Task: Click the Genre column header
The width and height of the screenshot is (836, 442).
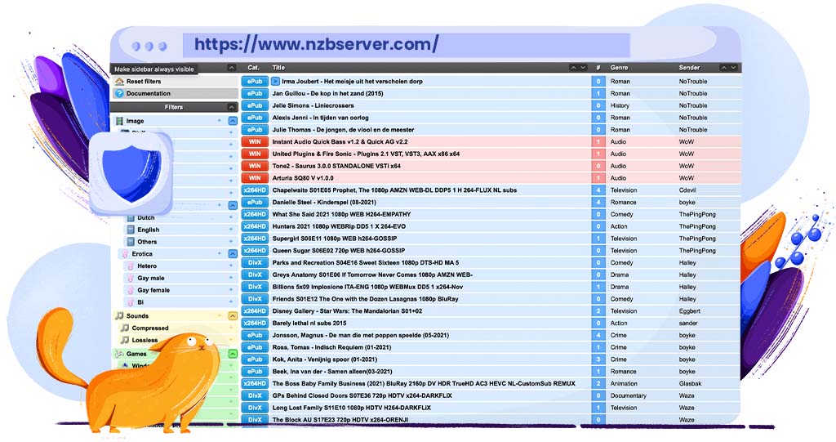Action: click(x=619, y=68)
